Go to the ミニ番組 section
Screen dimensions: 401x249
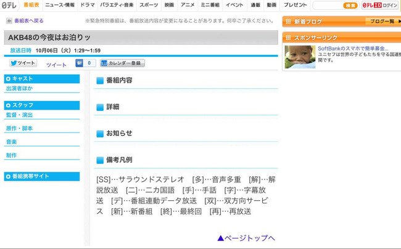210,5
